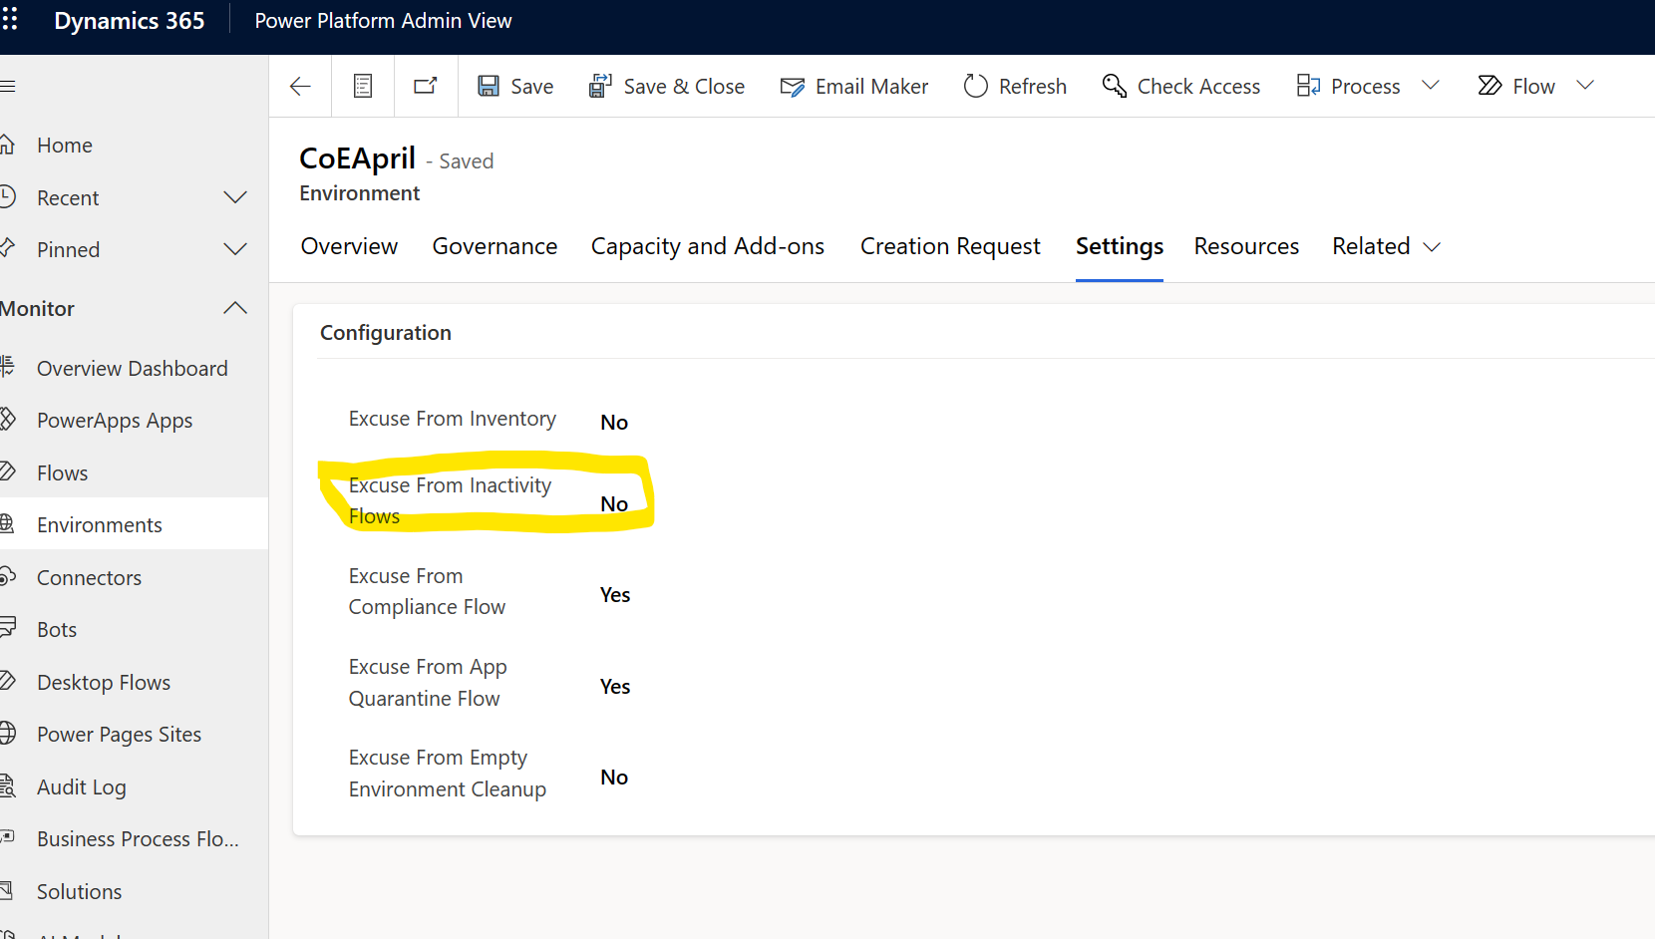Expand the Pinned section
Image resolution: width=1655 pixels, height=939 pixels.
(x=235, y=249)
